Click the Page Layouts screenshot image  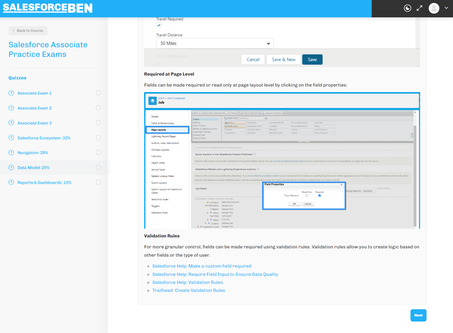point(282,160)
